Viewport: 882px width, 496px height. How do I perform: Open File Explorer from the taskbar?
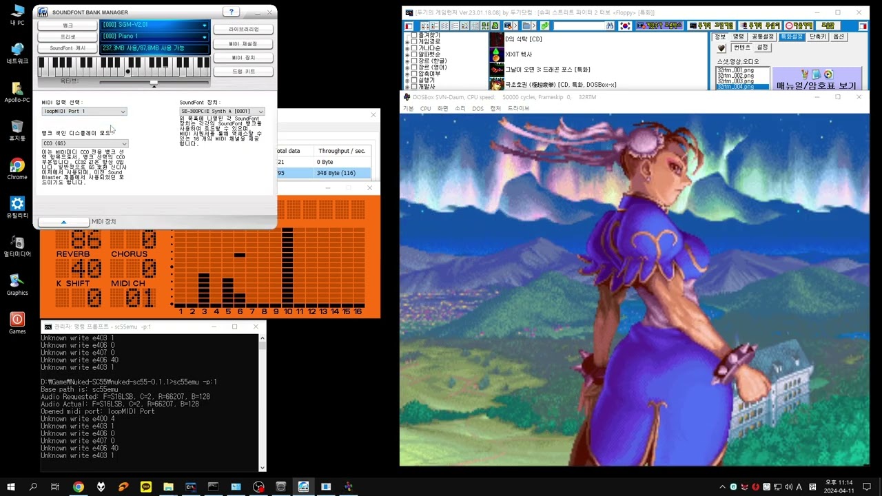[x=169, y=486]
